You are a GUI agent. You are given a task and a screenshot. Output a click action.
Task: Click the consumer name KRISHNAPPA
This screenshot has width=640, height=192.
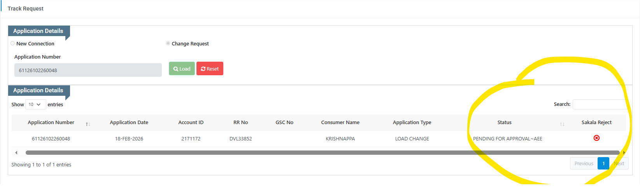coord(340,138)
